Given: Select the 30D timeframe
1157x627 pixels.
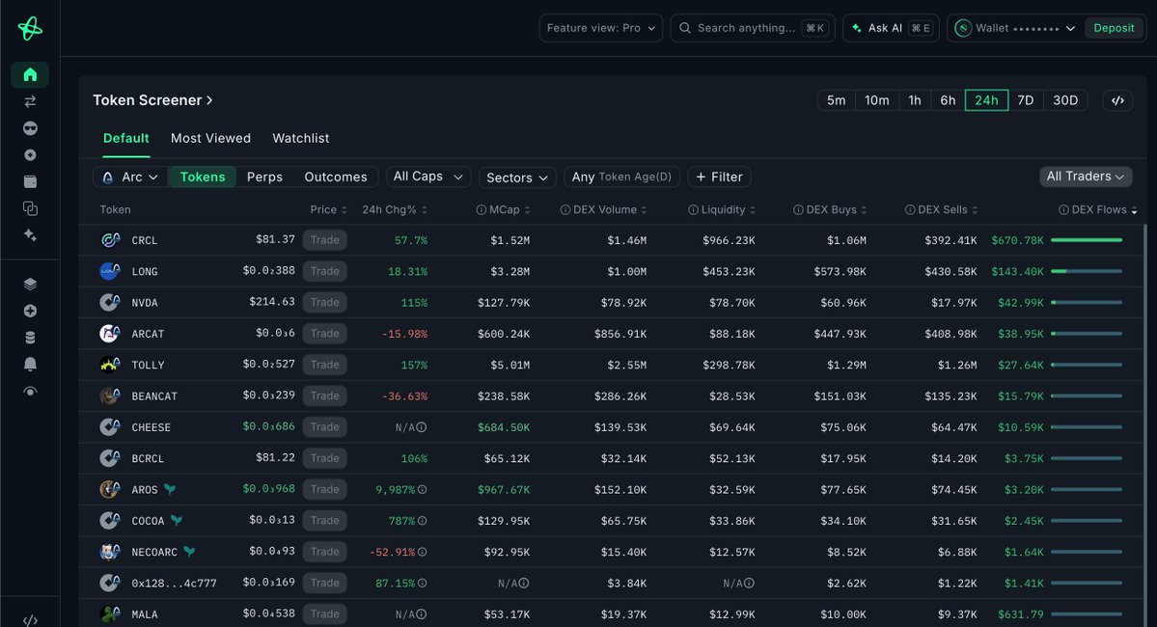Looking at the screenshot, I should point(1064,100).
